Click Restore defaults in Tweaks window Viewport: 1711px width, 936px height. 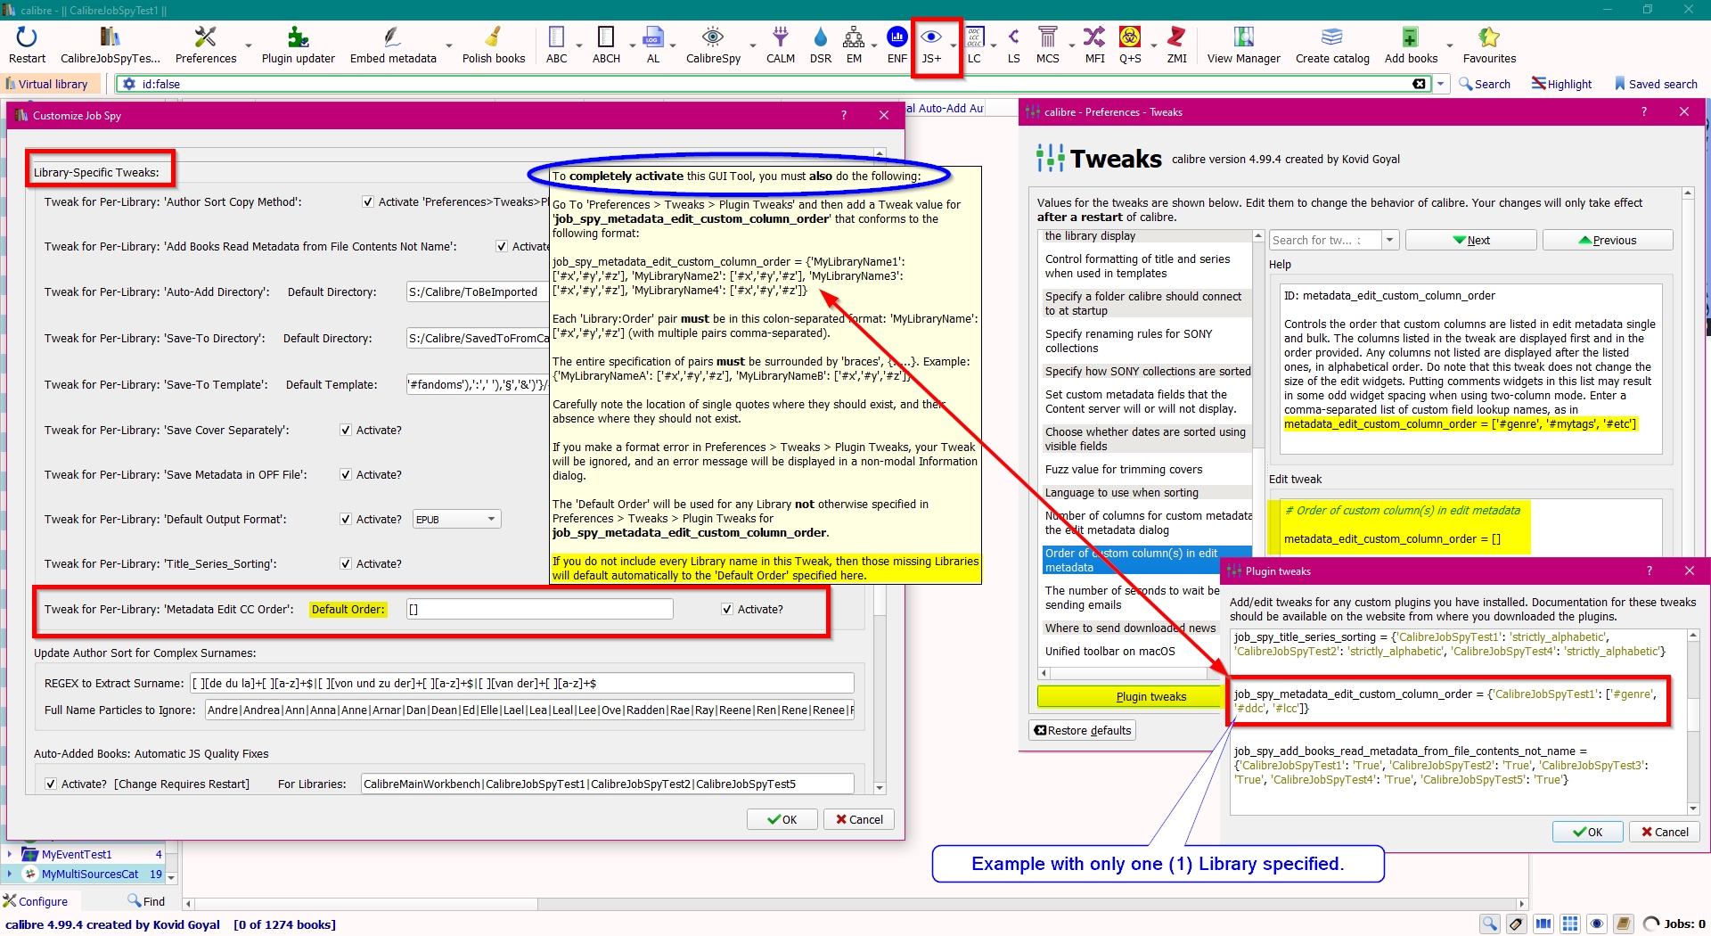(x=1083, y=731)
